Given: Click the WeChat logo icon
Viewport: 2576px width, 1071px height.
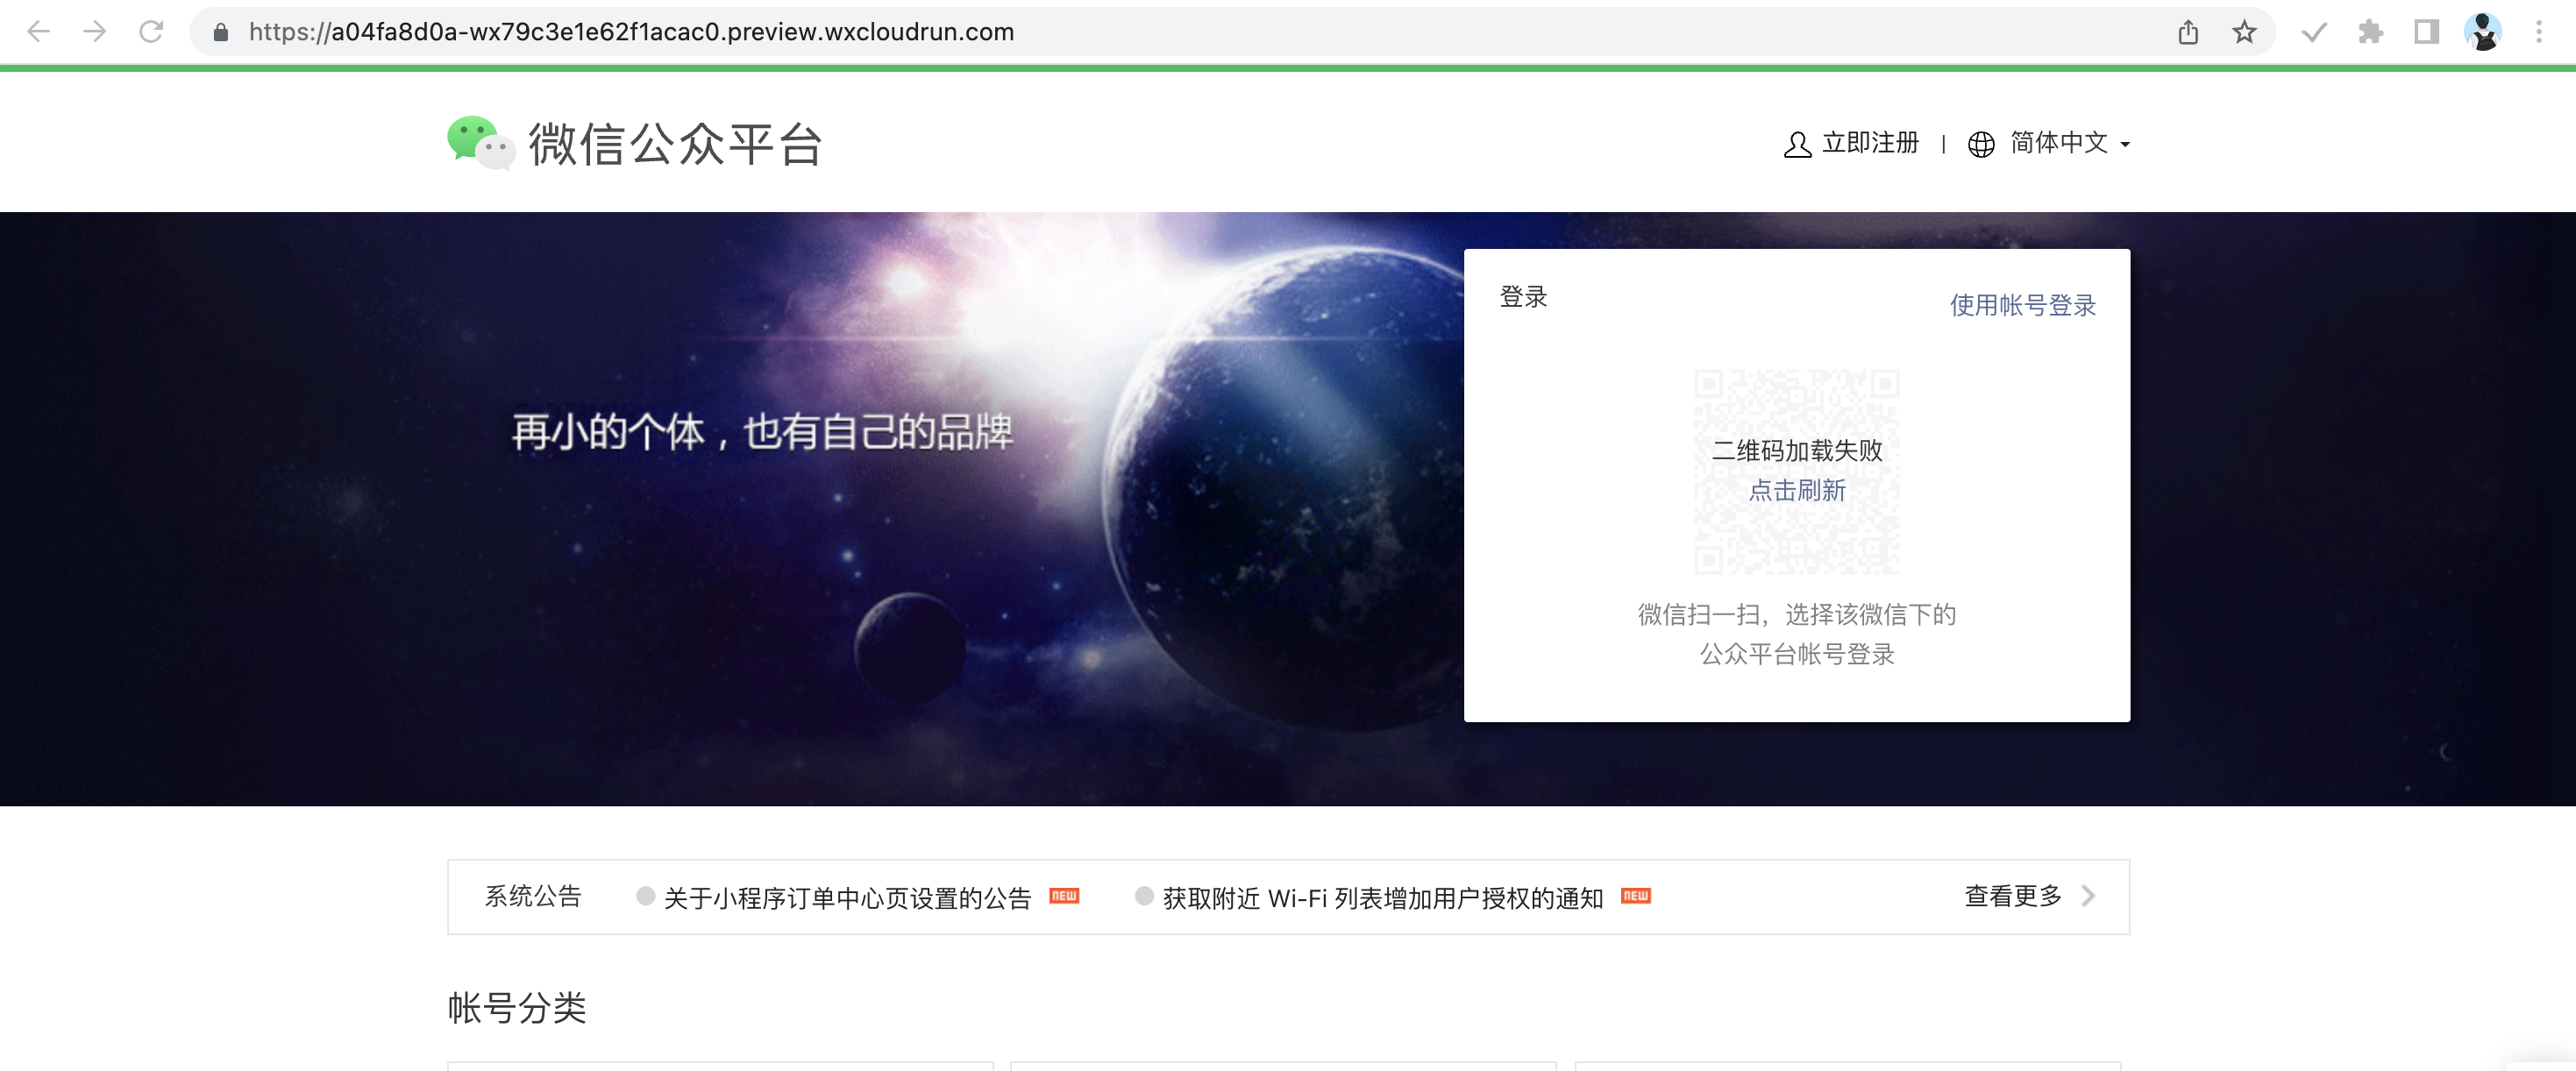Looking at the screenshot, I should tap(480, 143).
